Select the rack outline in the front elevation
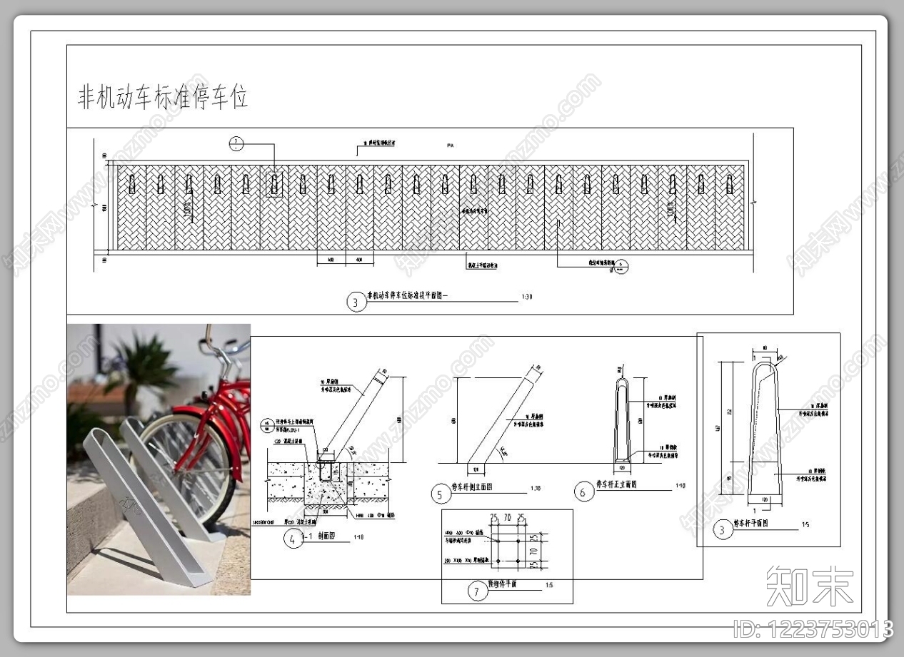This screenshot has width=904, height=657. [x=622, y=421]
